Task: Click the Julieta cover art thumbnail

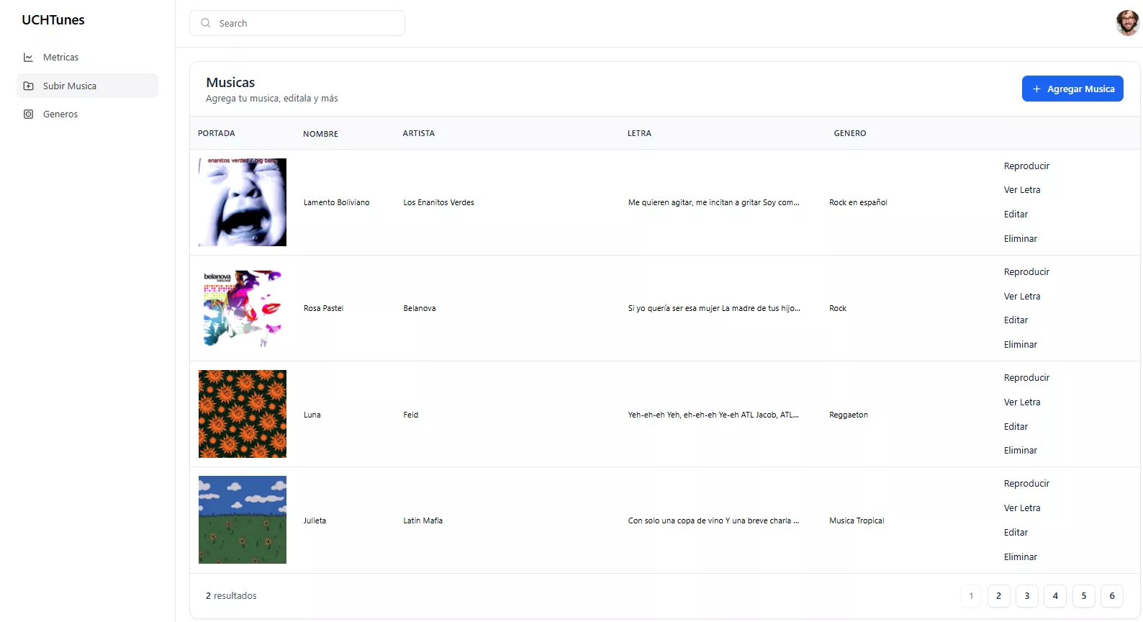Action: [x=243, y=520]
